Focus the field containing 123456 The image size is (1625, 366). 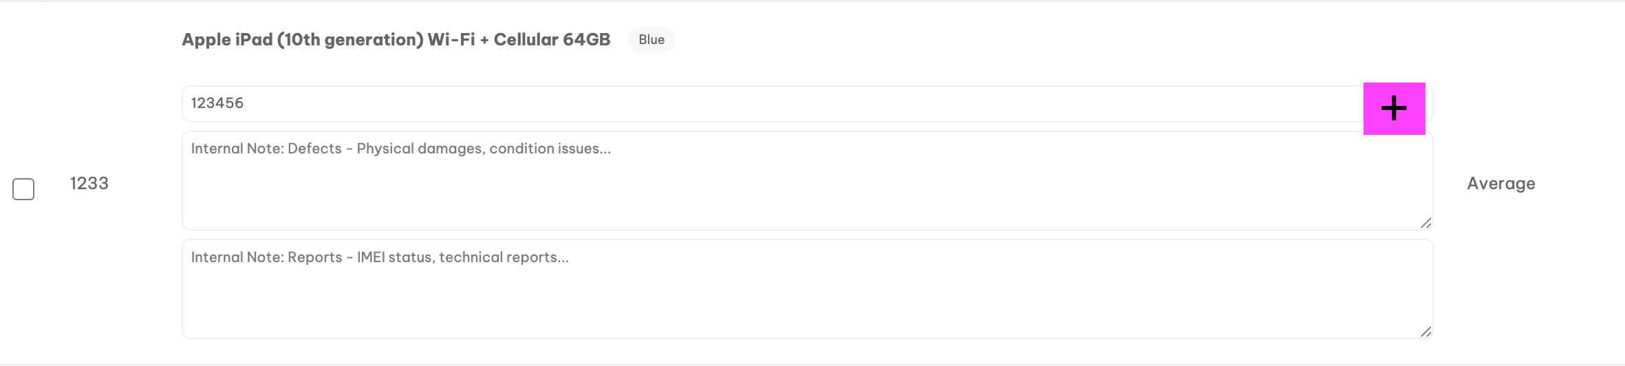773,104
